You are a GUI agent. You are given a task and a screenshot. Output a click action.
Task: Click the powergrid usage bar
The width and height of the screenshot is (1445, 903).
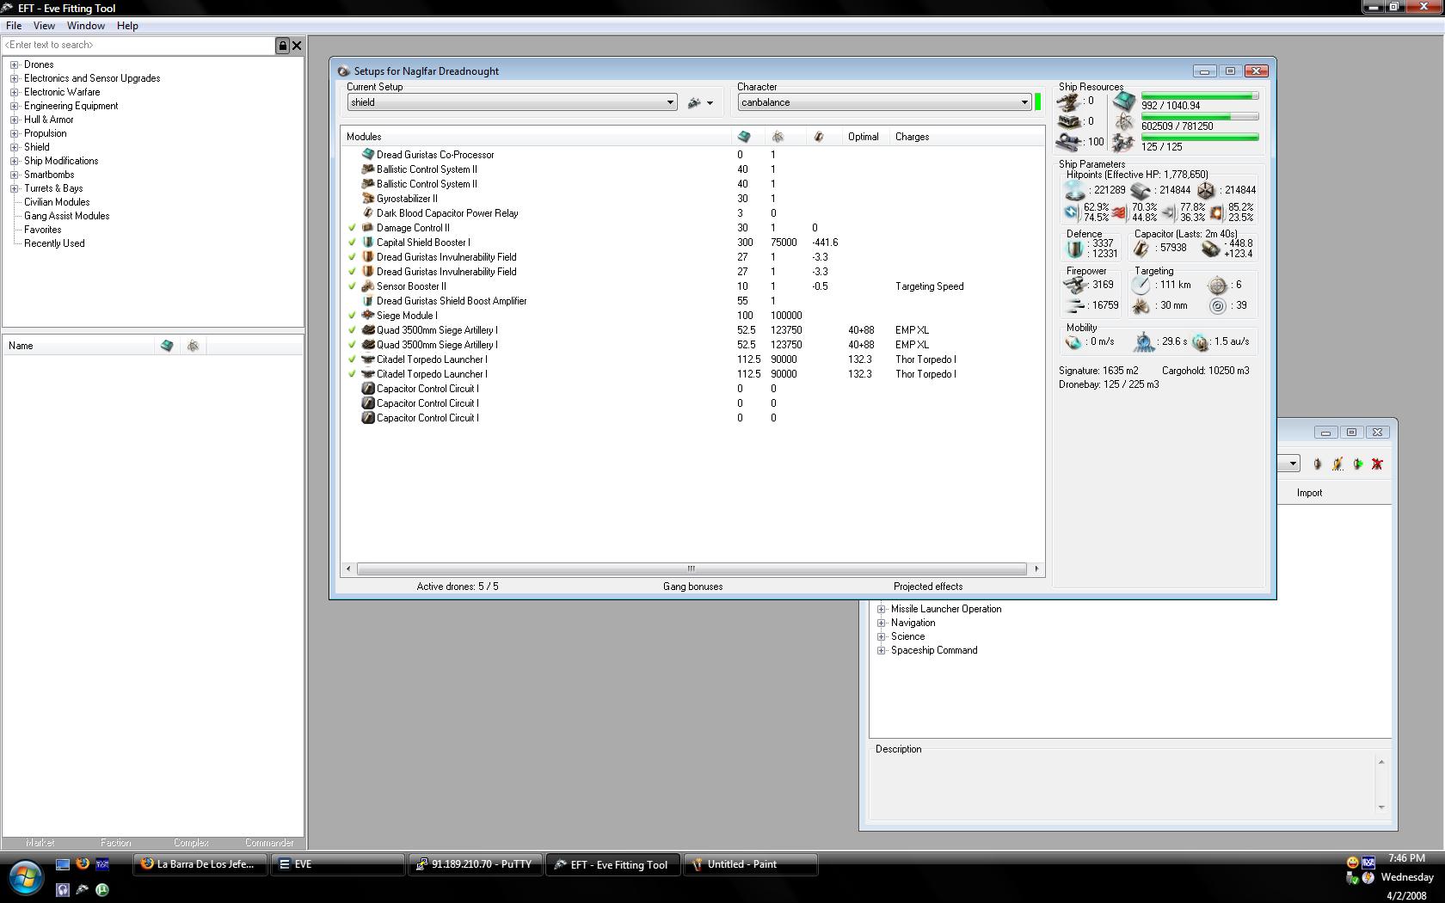1200,117
